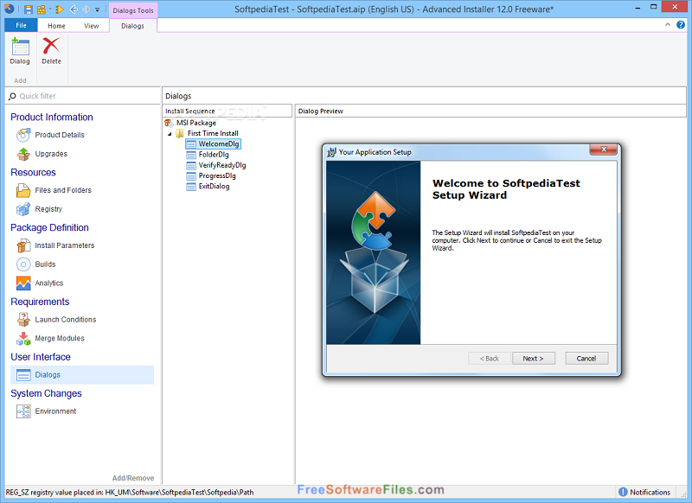Collapse the ribbon with the chevron
This screenshot has width=692, height=503.
pos(668,25)
